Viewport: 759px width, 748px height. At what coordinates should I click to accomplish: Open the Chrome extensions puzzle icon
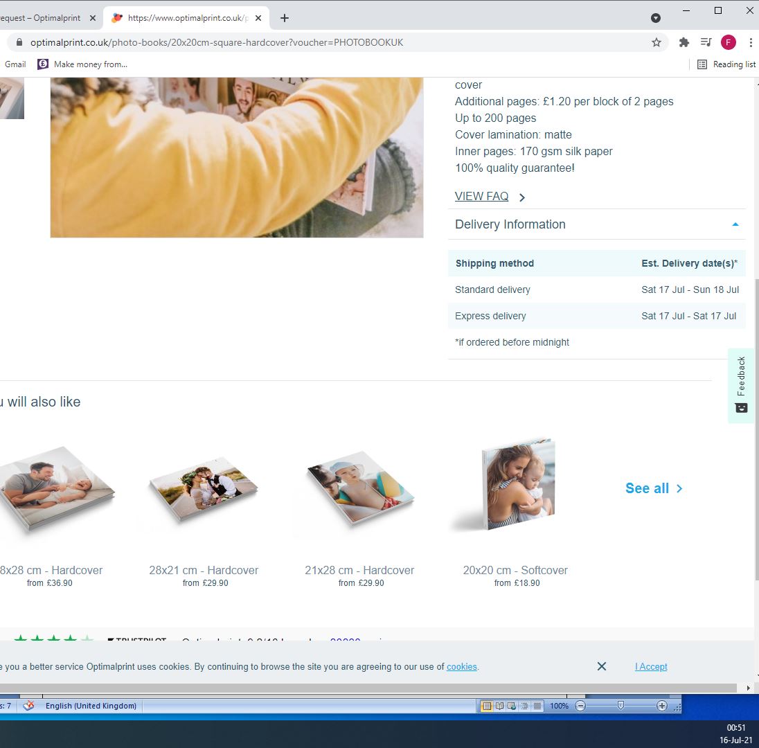click(684, 42)
